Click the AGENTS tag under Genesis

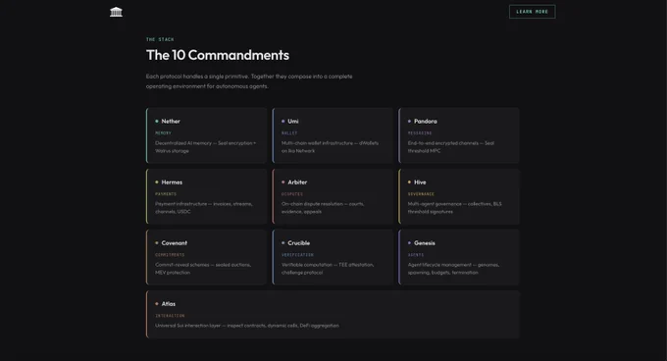416,255
